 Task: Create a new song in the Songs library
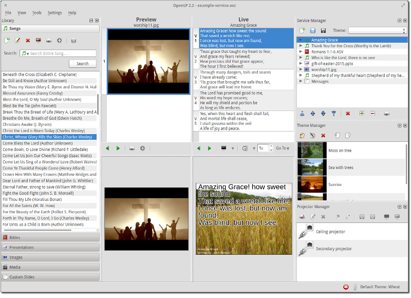pyautogui.click(x=7, y=40)
